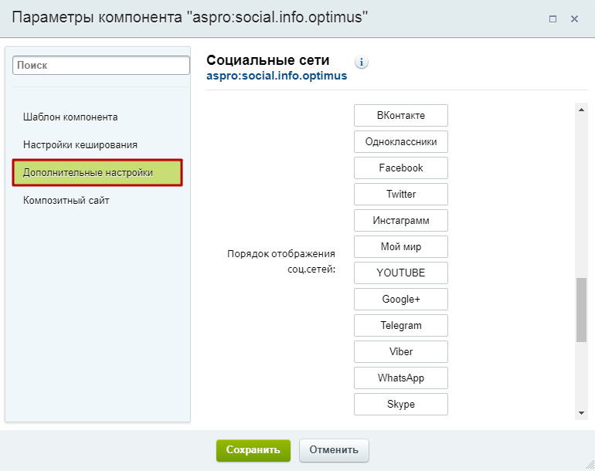Select the Мой мир order item
The height and width of the screenshot is (471, 595).
point(401,246)
